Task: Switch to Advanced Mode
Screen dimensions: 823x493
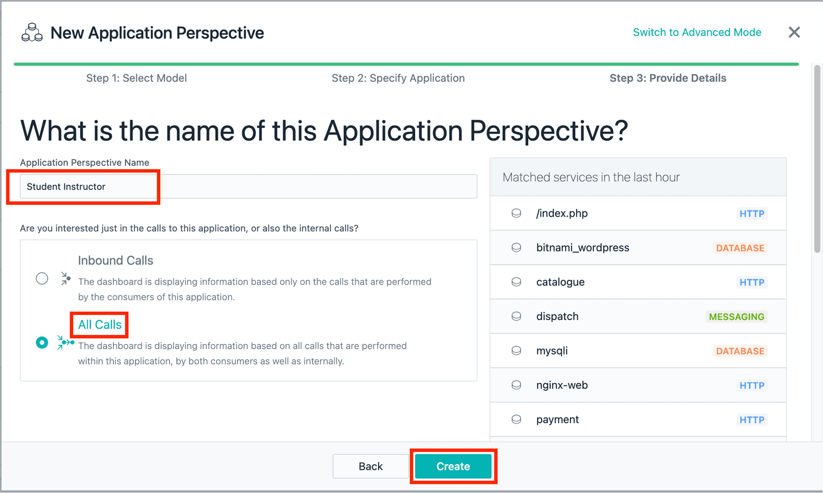Action: click(x=696, y=32)
